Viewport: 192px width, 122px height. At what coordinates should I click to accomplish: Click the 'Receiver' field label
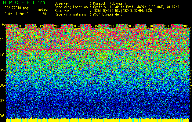tap(62, 11)
